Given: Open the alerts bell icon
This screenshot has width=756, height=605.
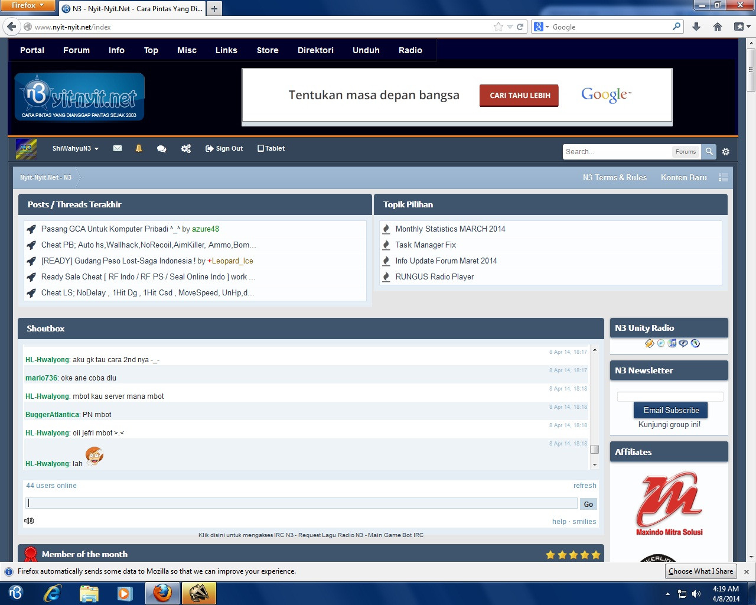Looking at the screenshot, I should click(139, 148).
